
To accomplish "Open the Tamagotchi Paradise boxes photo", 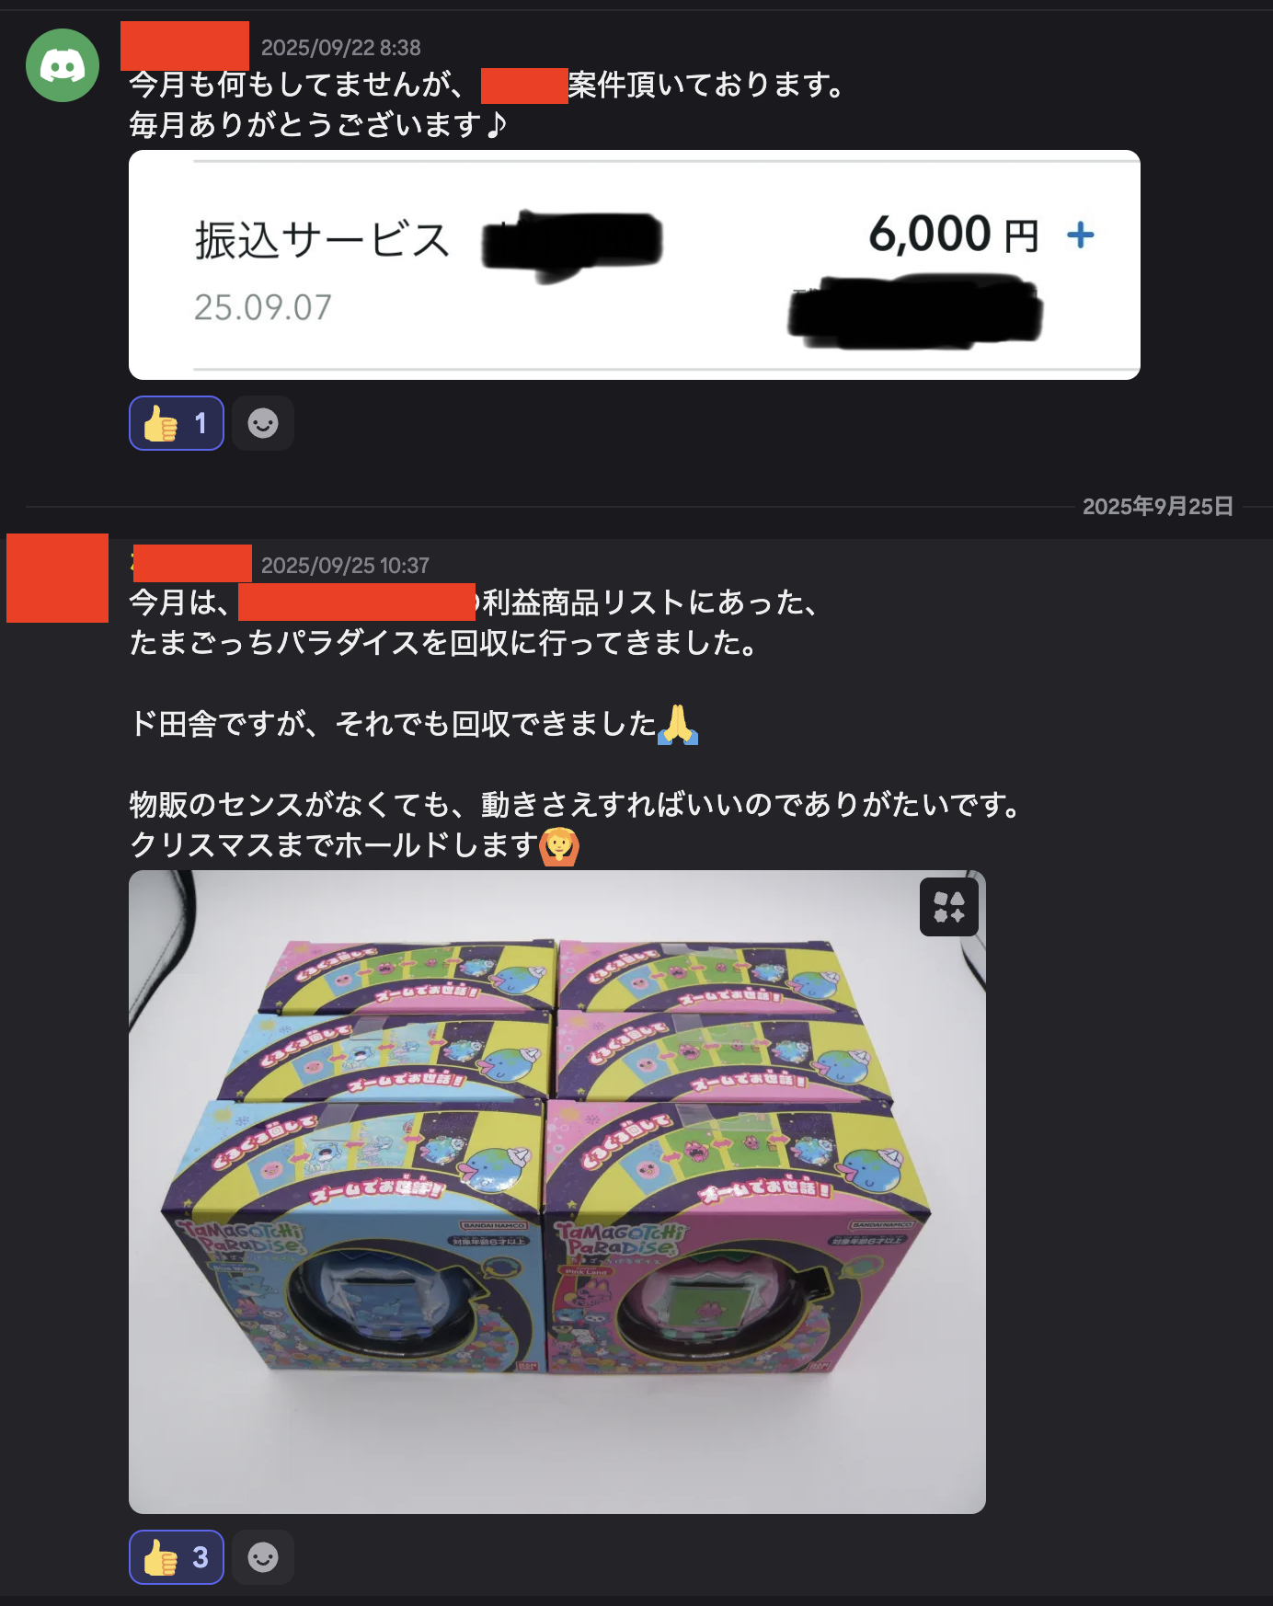I will click(x=557, y=1192).
